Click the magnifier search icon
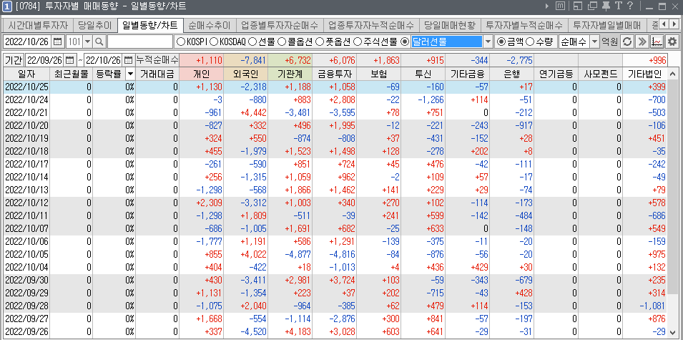The width and height of the screenshot is (683, 340). tap(99, 42)
